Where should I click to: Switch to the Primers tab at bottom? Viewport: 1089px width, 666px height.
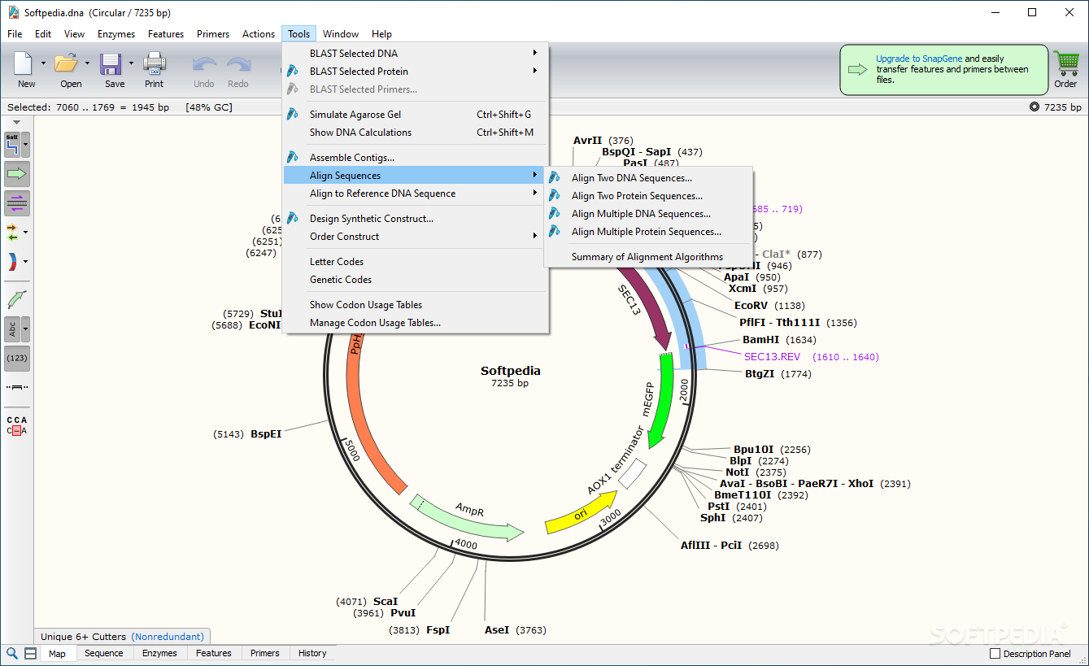pyautogui.click(x=265, y=653)
